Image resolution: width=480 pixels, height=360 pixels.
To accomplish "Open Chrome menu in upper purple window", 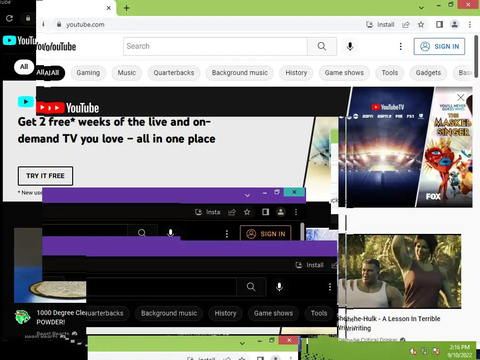I will (296, 212).
